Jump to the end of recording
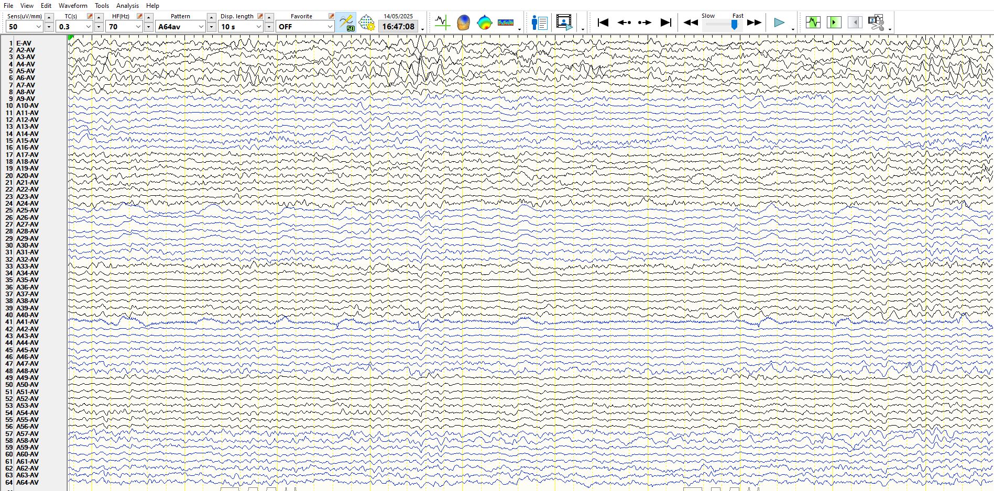 coord(665,23)
